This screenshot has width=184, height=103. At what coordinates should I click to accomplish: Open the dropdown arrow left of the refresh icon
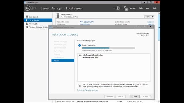click(x=114, y=8)
